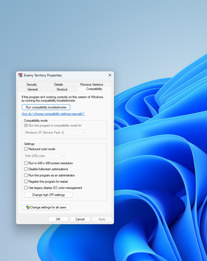Toggle Run this program in compatibility mode checkbox
This screenshot has width=207, height=261.
coord(26,125)
